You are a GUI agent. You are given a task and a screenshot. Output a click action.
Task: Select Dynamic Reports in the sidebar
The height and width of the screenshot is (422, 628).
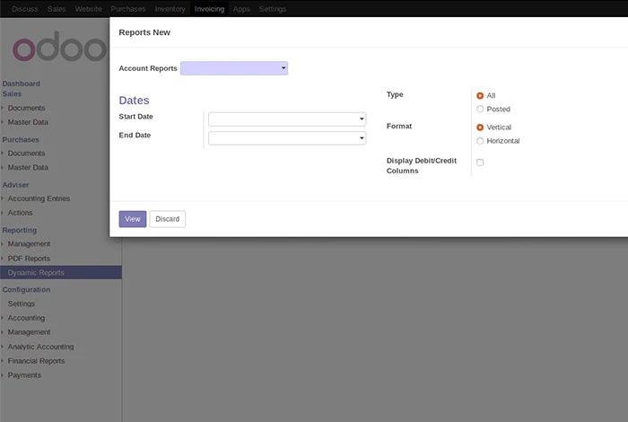click(61, 273)
